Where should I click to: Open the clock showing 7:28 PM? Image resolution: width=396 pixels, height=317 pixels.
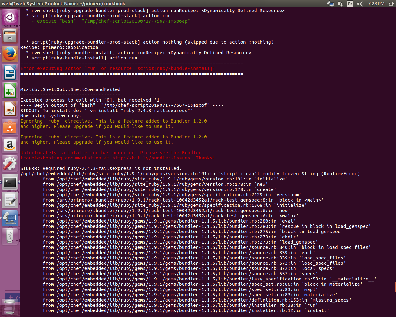point(376,4)
